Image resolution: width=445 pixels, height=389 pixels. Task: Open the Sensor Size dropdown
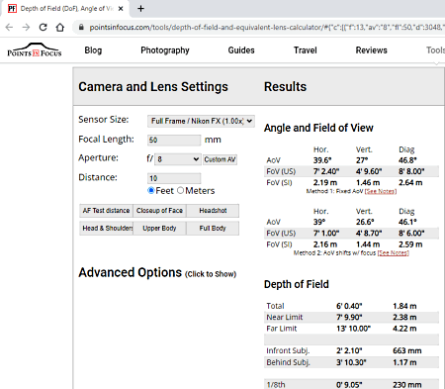(x=201, y=121)
